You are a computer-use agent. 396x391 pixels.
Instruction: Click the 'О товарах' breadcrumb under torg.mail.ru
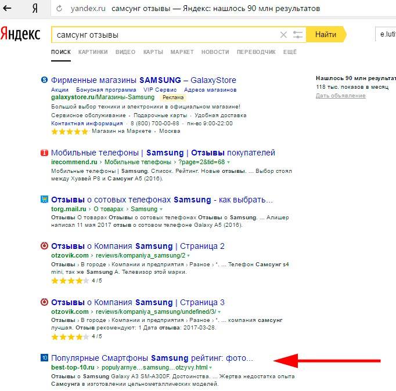click(x=109, y=209)
